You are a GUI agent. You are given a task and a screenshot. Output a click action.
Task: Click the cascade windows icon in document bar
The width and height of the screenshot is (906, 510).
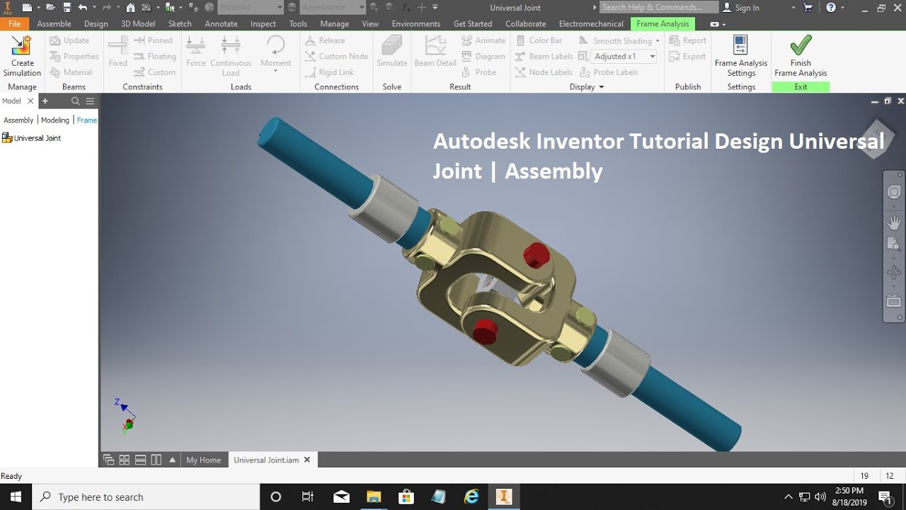pos(109,460)
